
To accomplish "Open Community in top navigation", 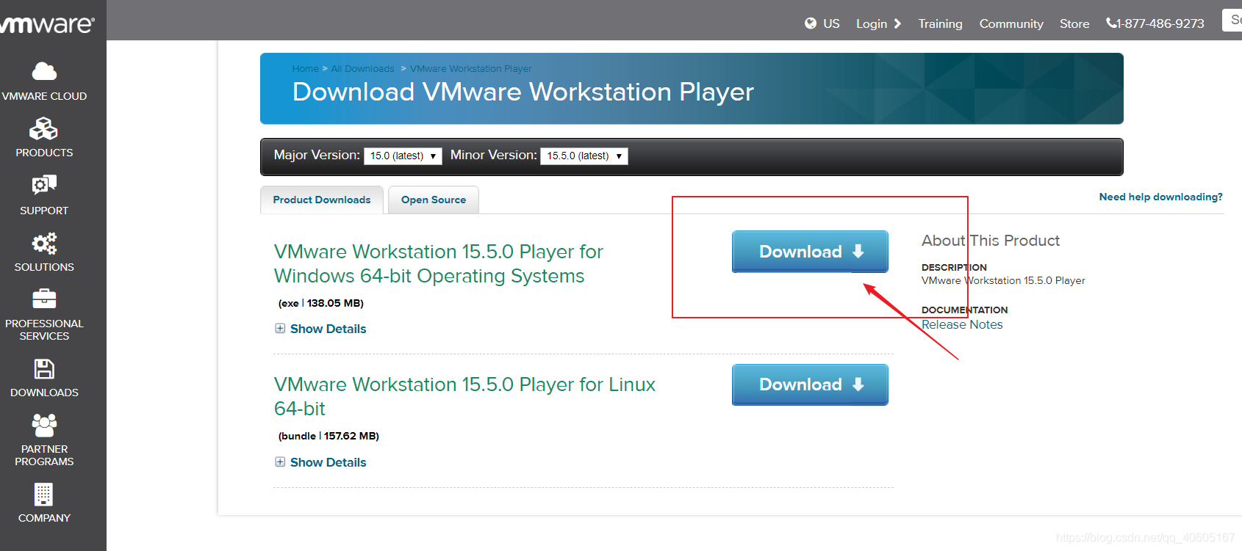I will [1011, 23].
